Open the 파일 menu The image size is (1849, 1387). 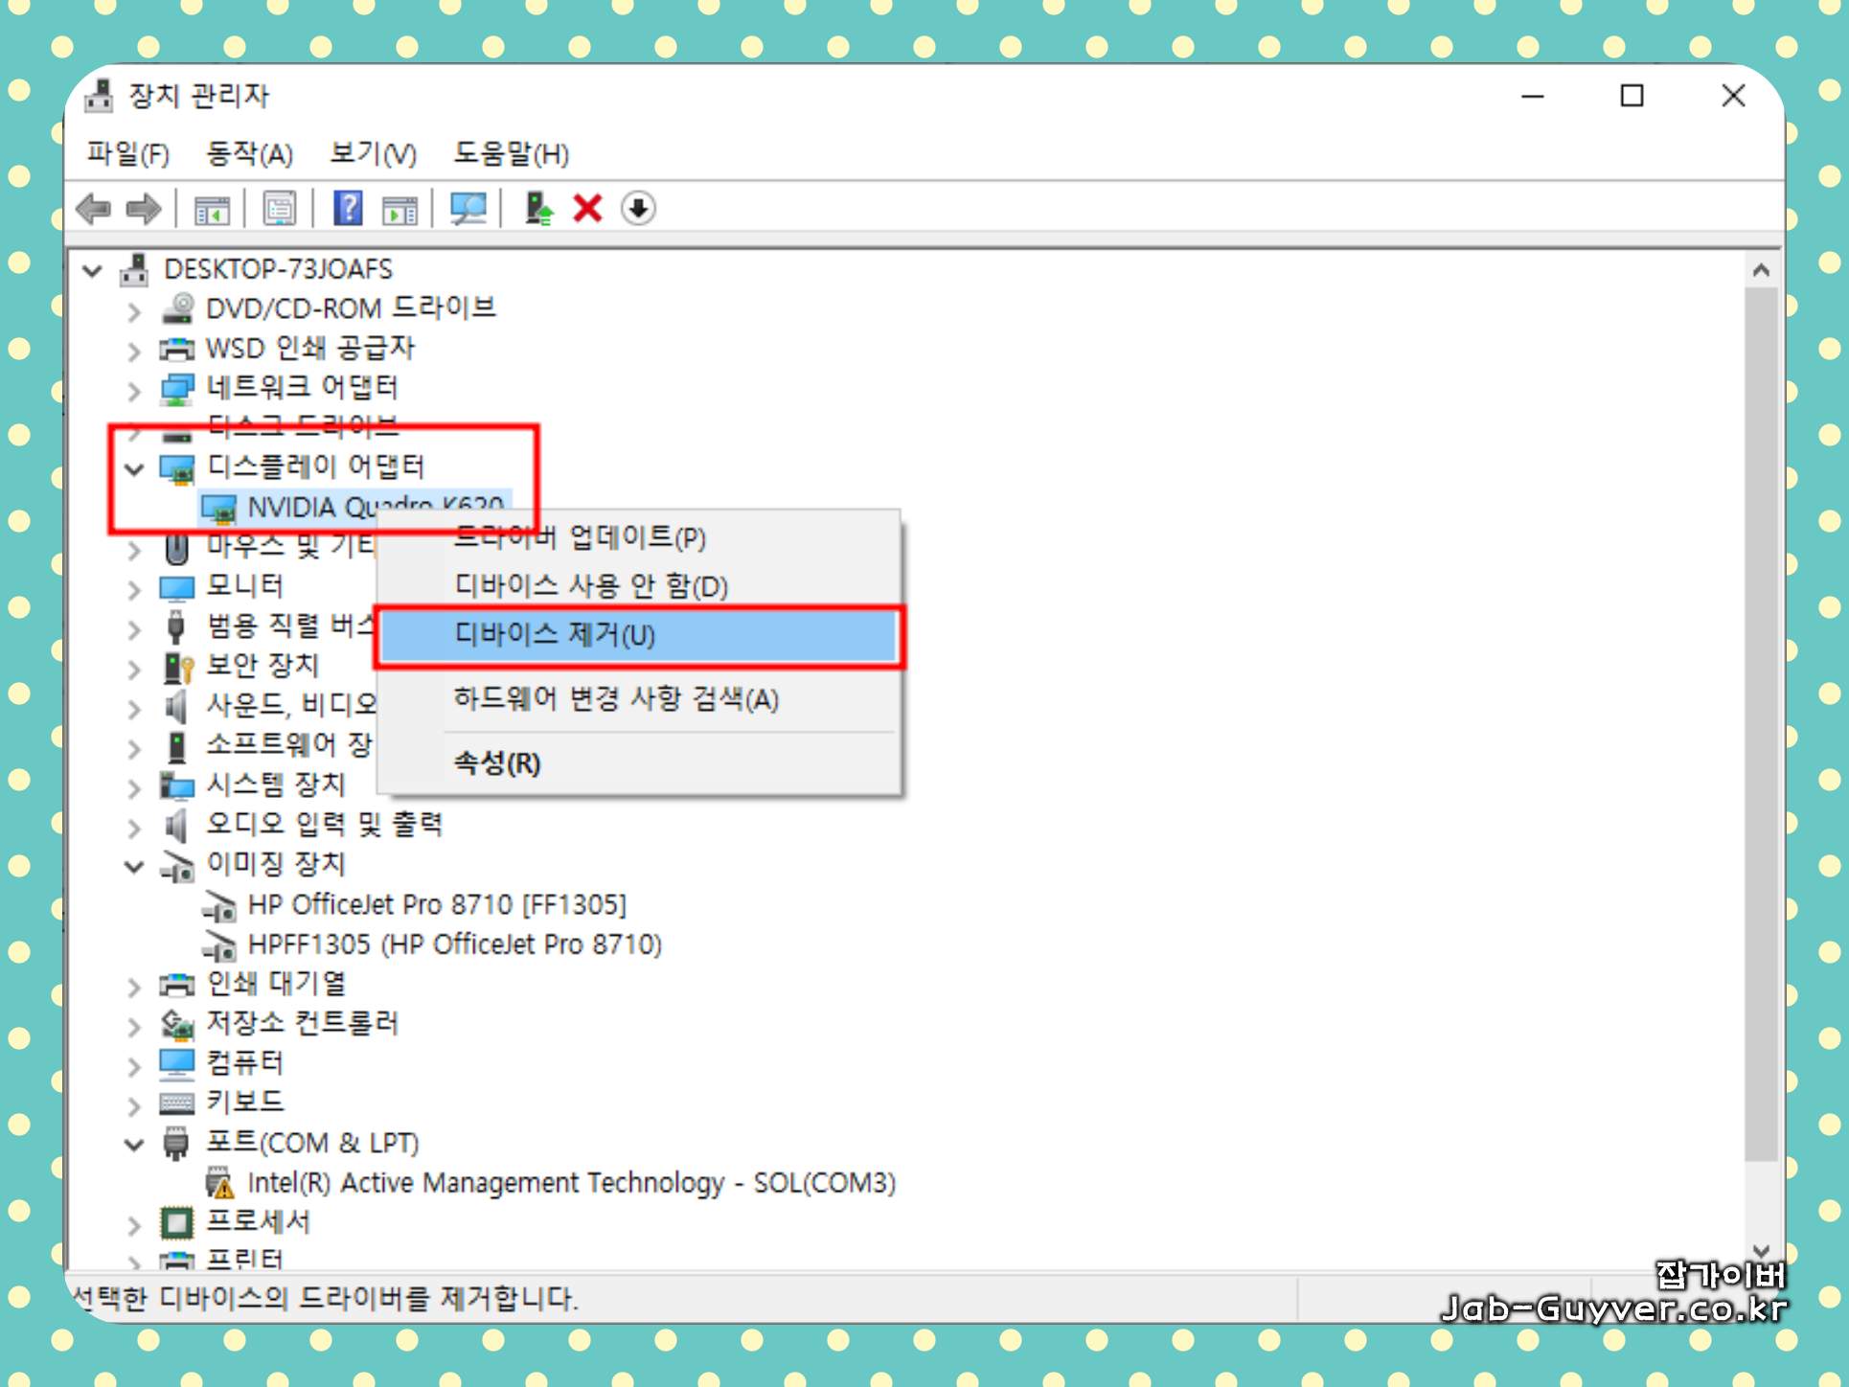tap(127, 154)
